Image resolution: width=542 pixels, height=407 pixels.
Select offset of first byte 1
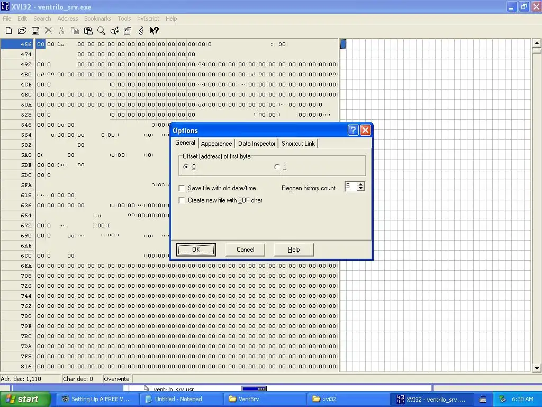coord(277,167)
